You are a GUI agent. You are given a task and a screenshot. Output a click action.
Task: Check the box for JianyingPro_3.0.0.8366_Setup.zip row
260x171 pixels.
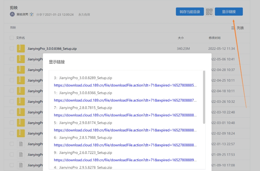(12, 48)
